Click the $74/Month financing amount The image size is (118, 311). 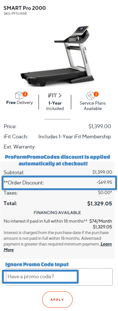point(101,221)
